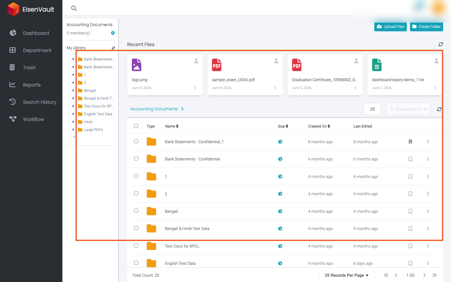Bookmark the Bank Statements - Confidential folder
The height and width of the screenshot is (282, 451).
tap(410, 159)
